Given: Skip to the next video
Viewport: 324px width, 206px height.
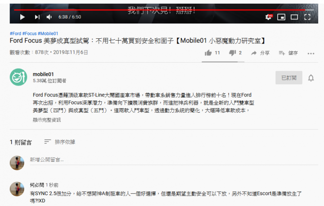Looking at the screenshot, I should tap(37, 17).
